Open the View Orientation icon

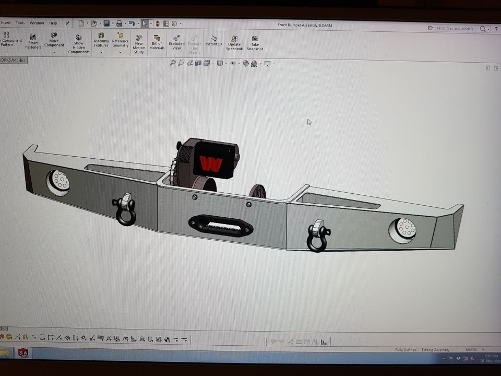pos(207,63)
